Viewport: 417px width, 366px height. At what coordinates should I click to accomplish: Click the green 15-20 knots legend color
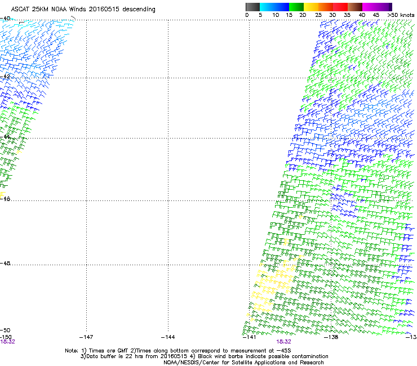[296, 7]
